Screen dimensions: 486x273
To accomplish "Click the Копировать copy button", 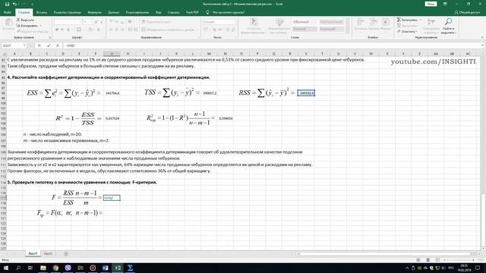I will pyautogui.click(x=27, y=26).
